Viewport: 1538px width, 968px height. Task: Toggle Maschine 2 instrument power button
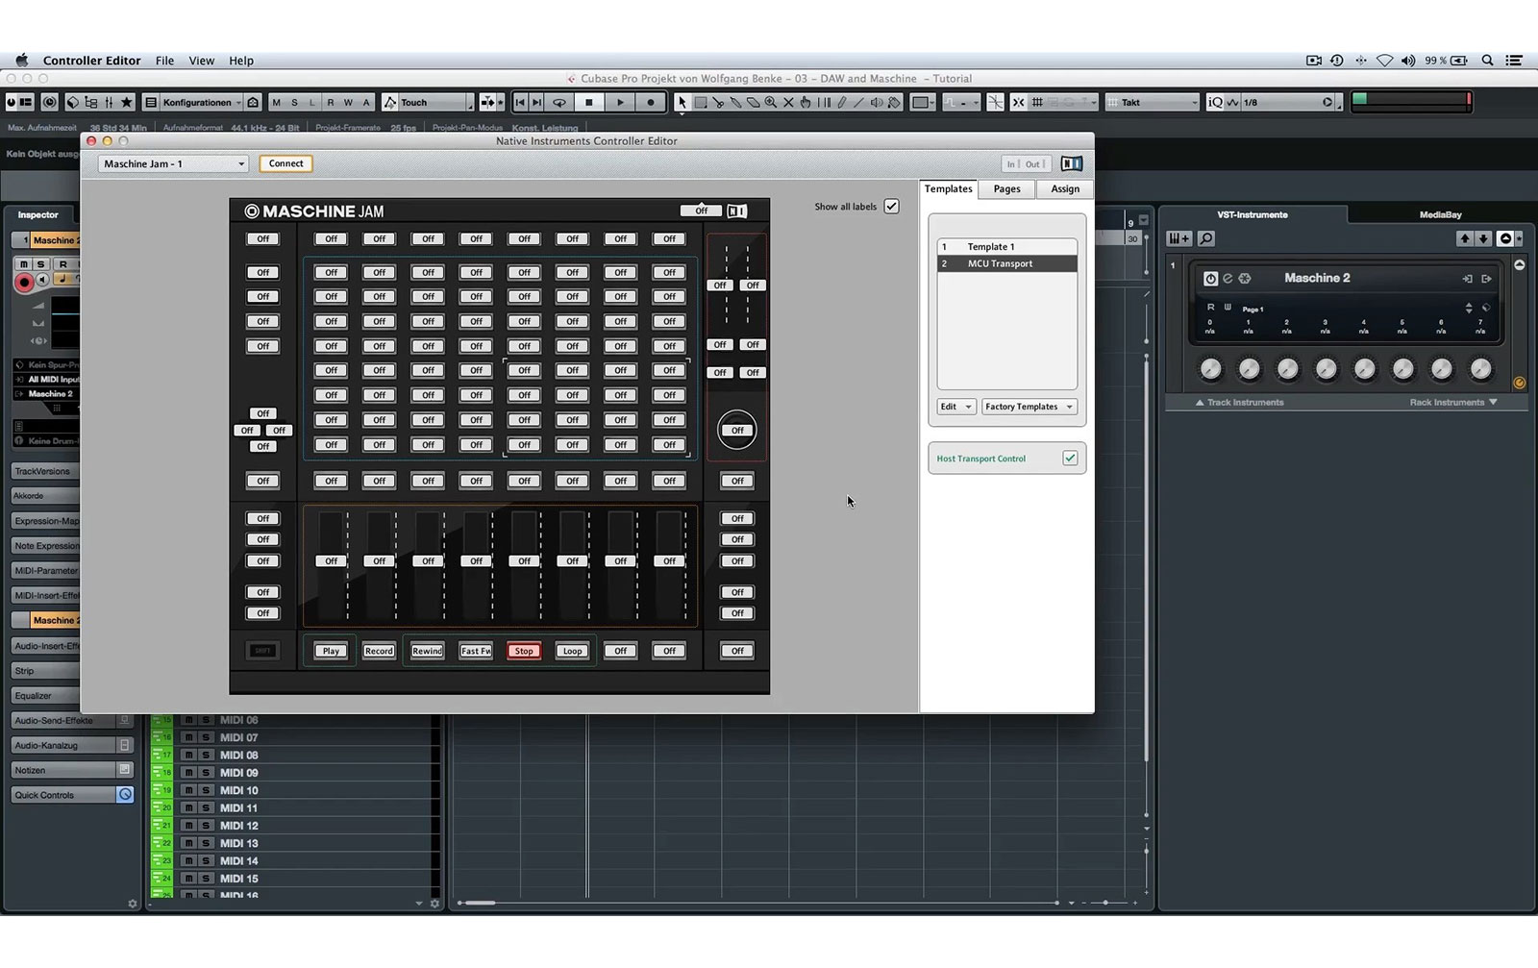(1210, 279)
